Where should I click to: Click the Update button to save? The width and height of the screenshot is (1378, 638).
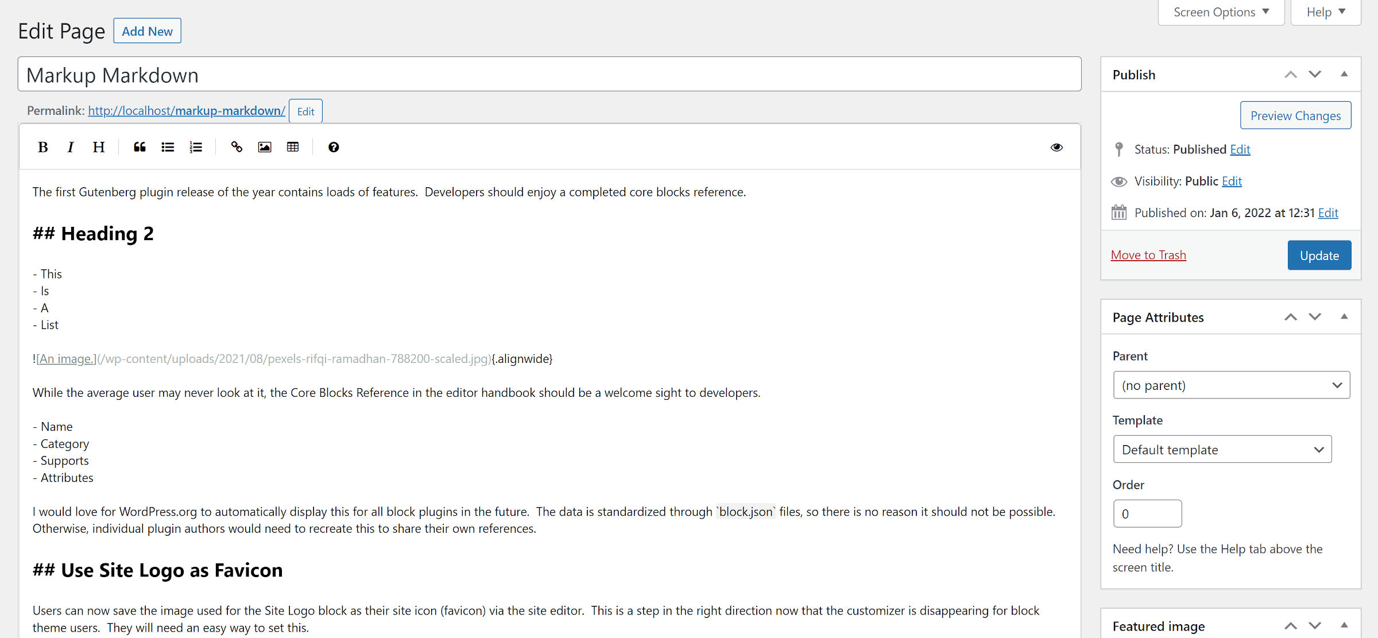(x=1319, y=255)
